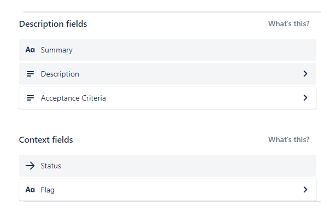
Task: Expand the Description field chevron
Action: (305, 74)
